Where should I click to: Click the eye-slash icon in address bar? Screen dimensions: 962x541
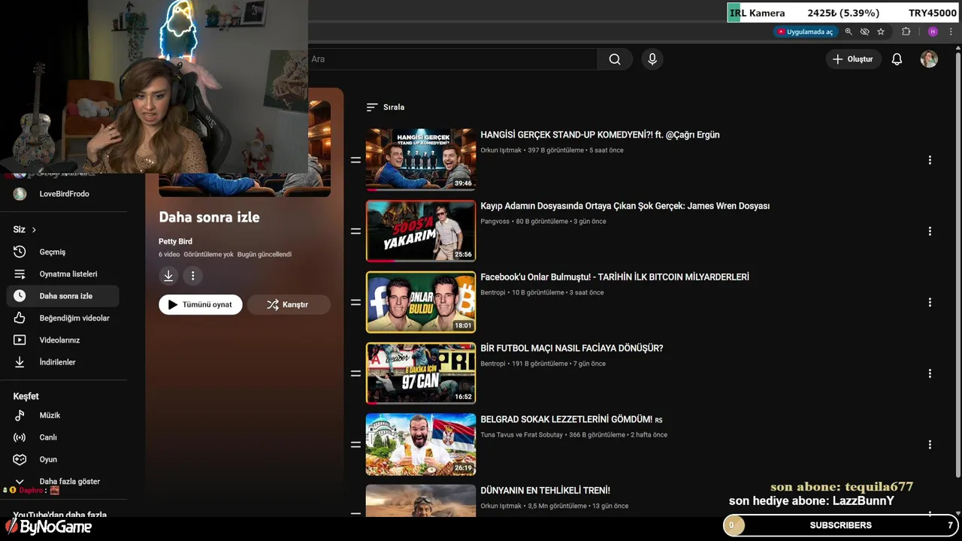click(864, 32)
